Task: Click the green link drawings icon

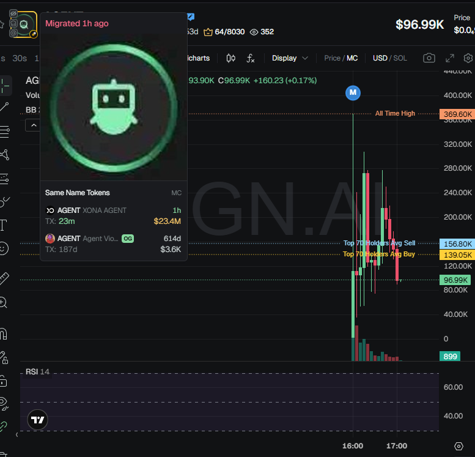Action: [3, 426]
